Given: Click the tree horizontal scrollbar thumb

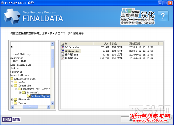Looking at the screenshot, I should click(30, 107).
